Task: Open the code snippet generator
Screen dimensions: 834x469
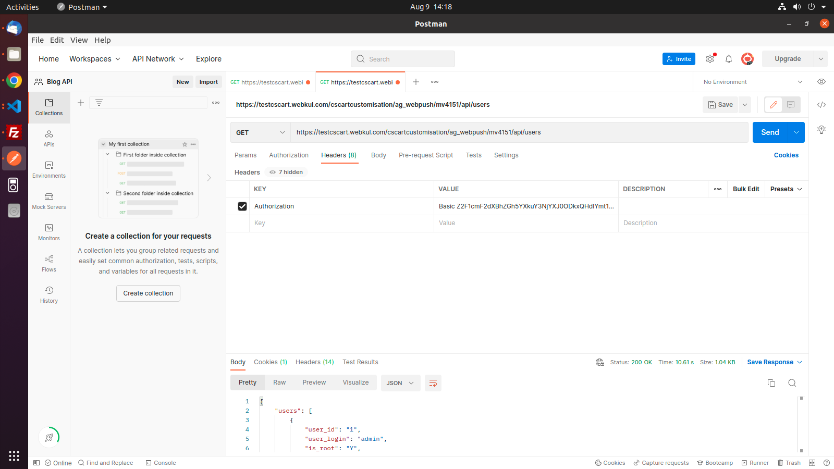Action: pyautogui.click(x=821, y=104)
